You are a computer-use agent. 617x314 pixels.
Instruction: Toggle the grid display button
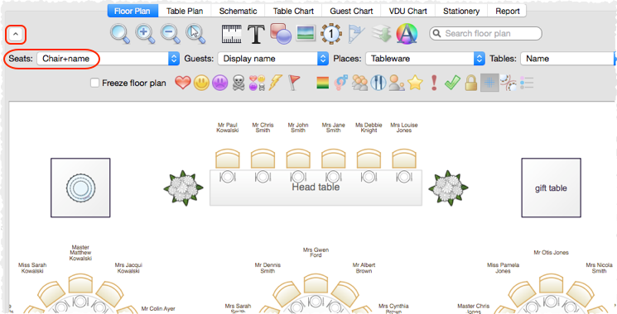coord(489,83)
